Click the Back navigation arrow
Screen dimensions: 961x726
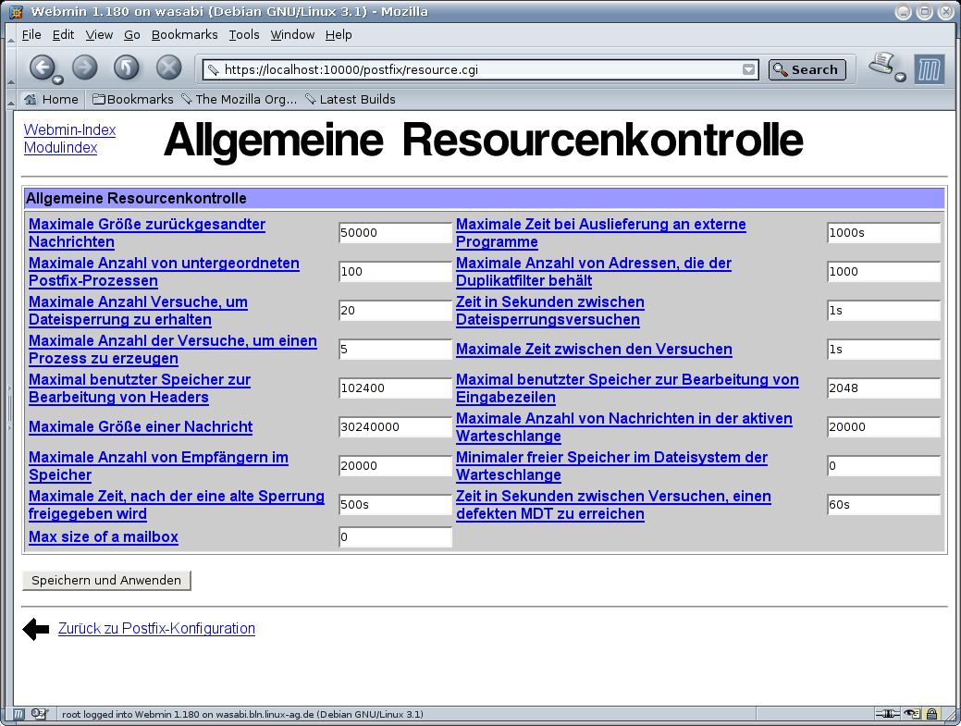click(x=42, y=68)
